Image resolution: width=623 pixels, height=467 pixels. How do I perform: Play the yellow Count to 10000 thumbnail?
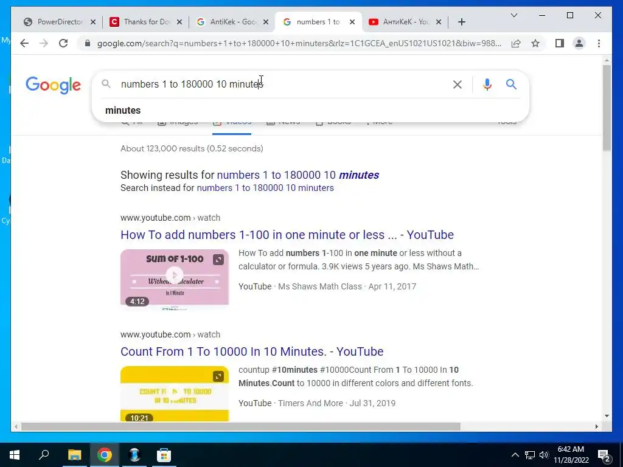coord(175,393)
